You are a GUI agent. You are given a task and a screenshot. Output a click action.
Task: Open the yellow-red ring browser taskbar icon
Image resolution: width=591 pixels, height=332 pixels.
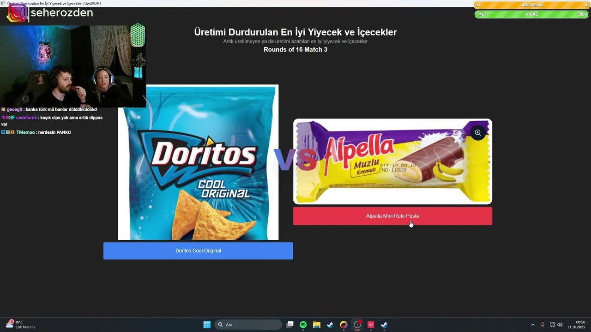[x=344, y=325]
